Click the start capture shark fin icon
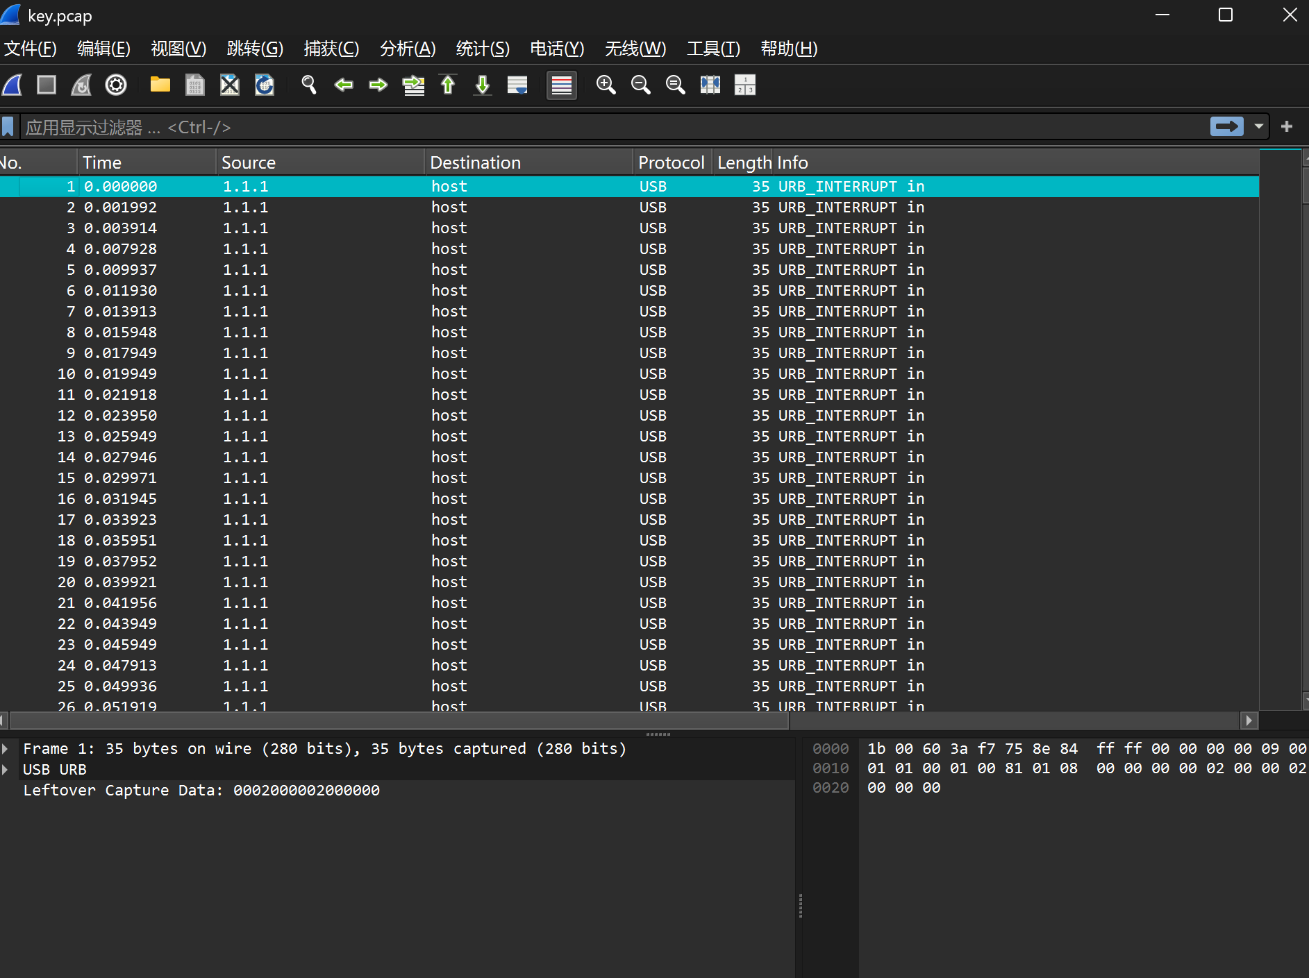The height and width of the screenshot is (978, 1309). click(13, 85)
